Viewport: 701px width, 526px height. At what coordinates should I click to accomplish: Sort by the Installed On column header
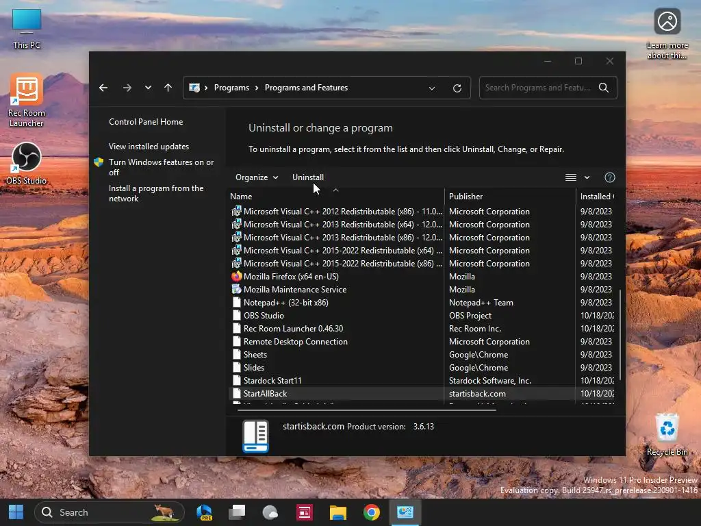point(597,197)
